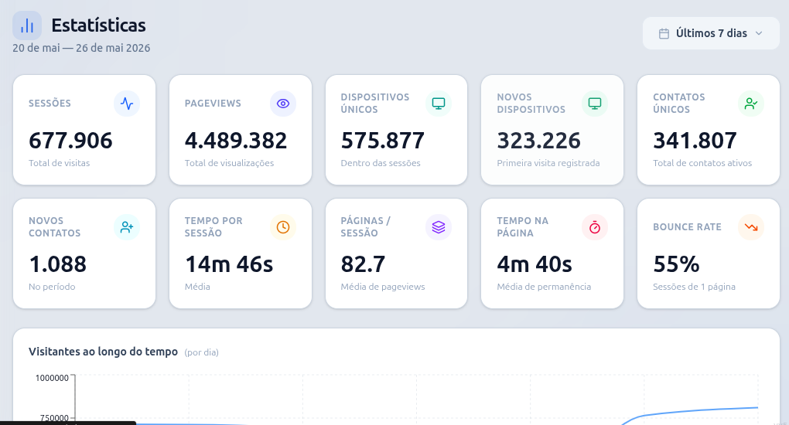Click the calendar icon in date filter
This screenshot has width=789, height=425.
[664, 34]
